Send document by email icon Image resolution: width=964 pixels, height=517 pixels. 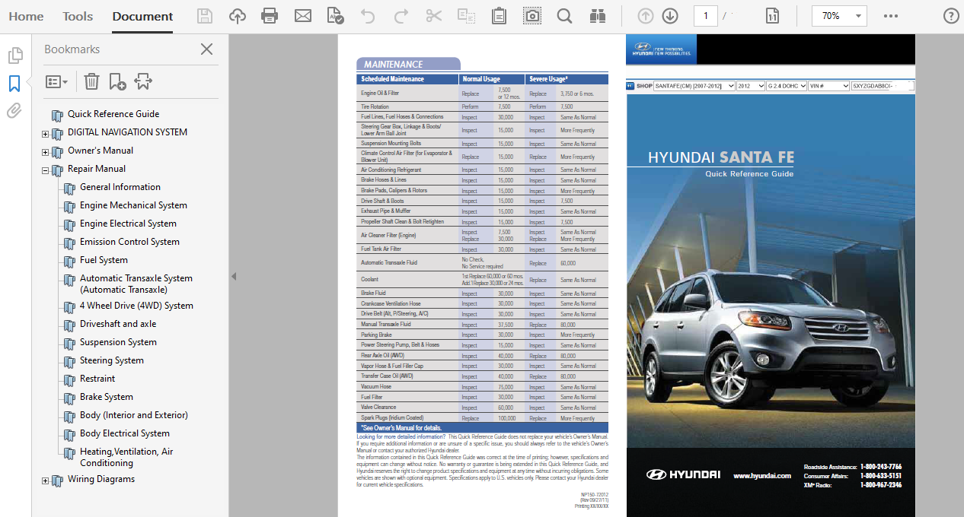(x=303, y=16)
